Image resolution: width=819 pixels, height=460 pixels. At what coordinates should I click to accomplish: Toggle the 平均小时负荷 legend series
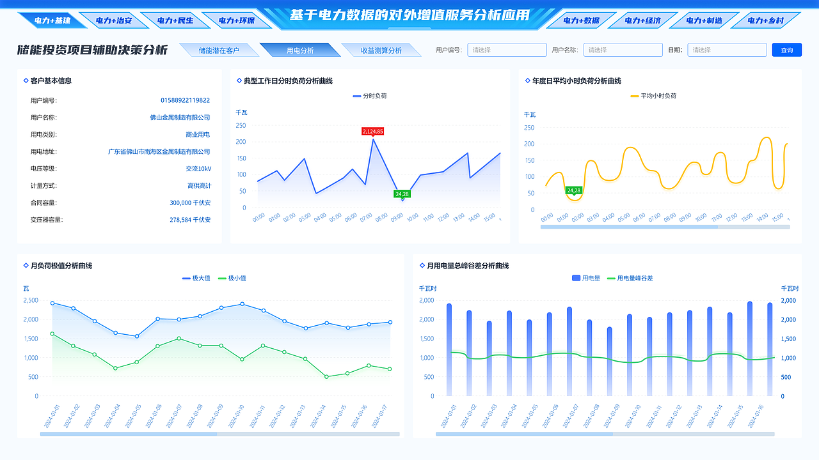(x=653, y=96)
